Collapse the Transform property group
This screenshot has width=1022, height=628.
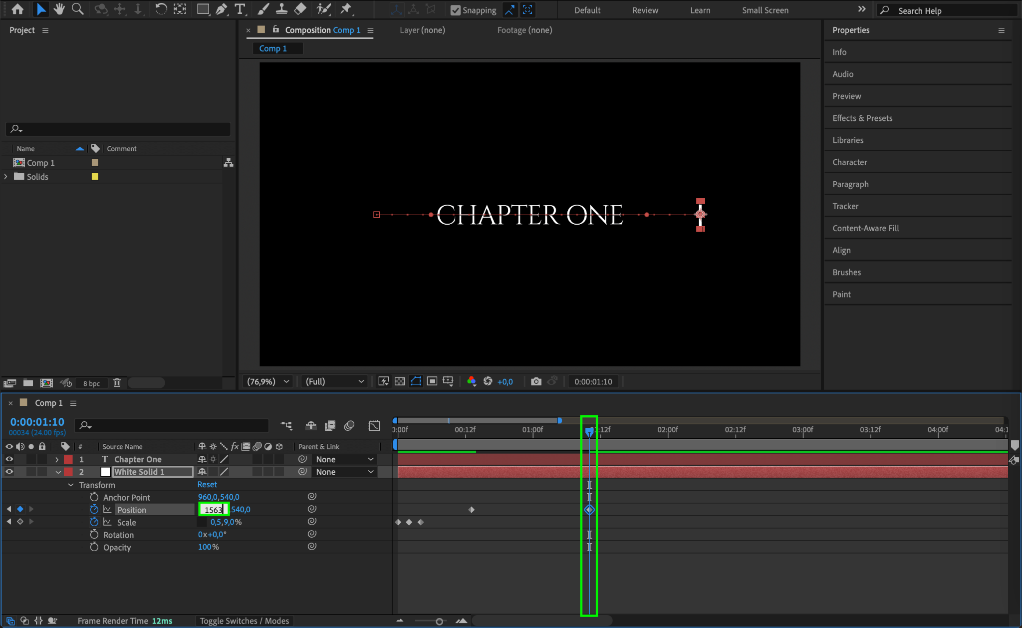tap(71, 485)
